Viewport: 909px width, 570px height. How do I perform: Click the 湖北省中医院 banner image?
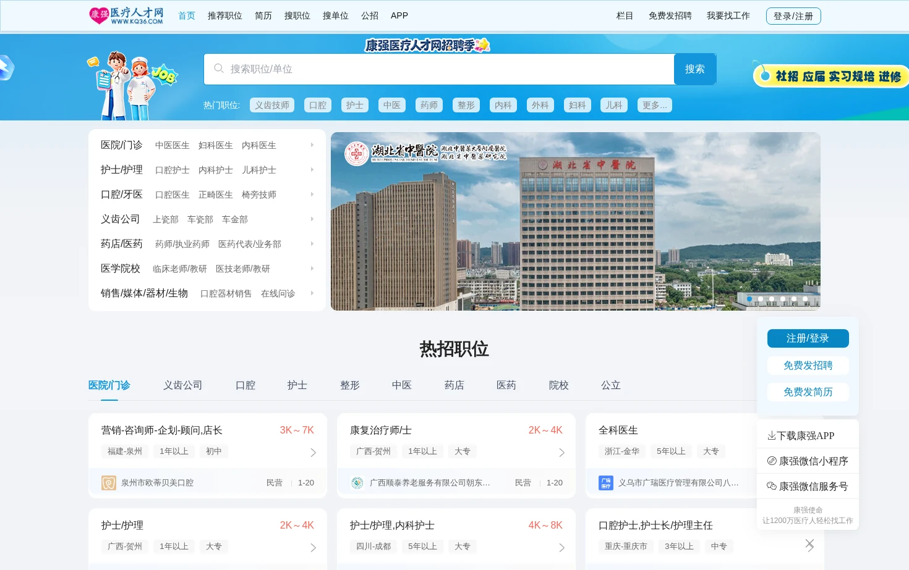click(x=576, y=221)
